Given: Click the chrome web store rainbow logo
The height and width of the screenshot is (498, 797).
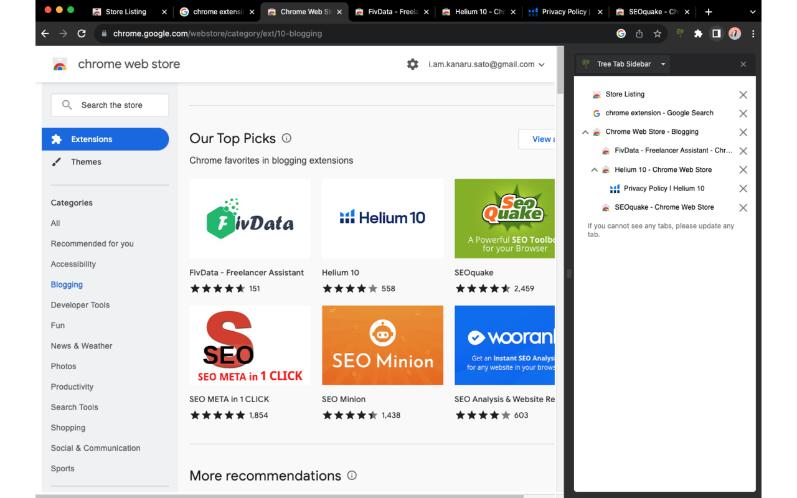Looking at the screenshot, I should point(60,64).
